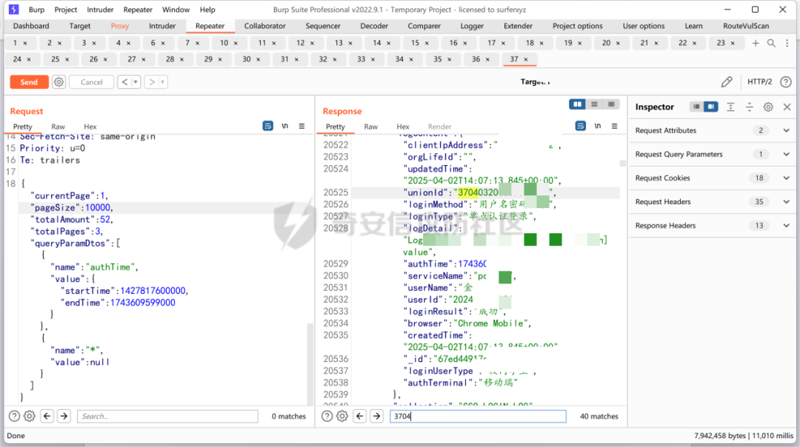Image resolution: width=800 pixels, height=447 pixels.
Task: Click the Request search input field
Action: [167, 417]
